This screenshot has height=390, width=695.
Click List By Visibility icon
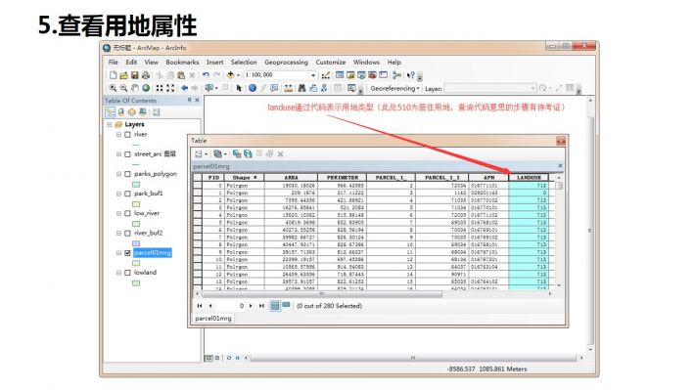pos(131,112)
